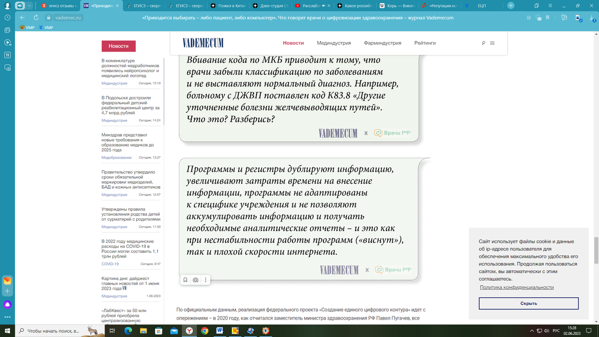Open the Mail app from the taskbar

174,331
